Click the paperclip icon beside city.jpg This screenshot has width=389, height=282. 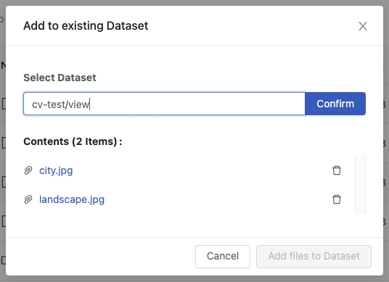[28, 170]
